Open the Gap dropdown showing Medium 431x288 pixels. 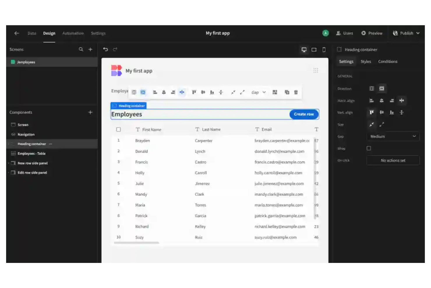point(393,136)
